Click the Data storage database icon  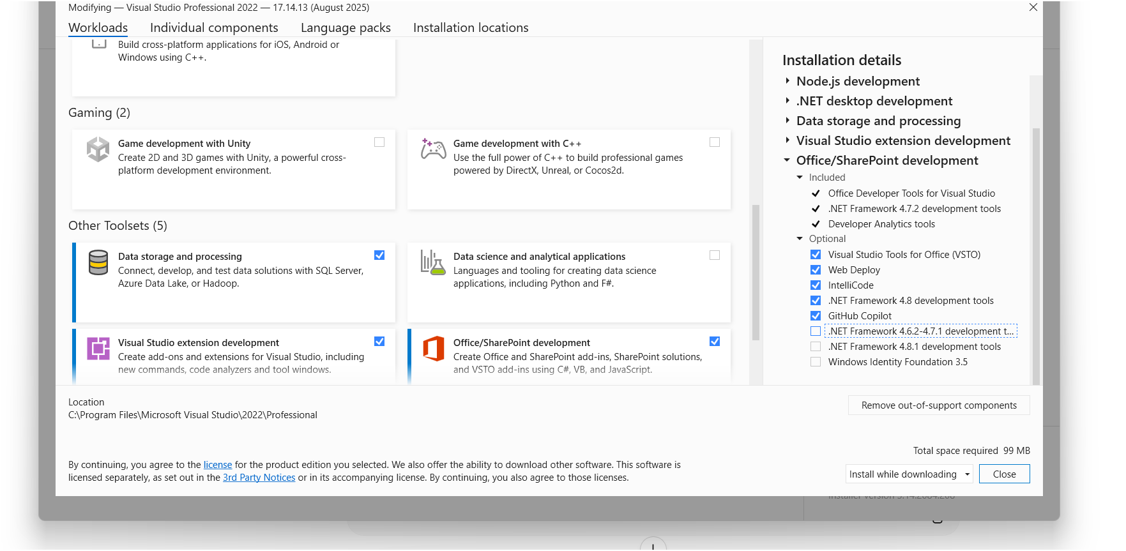tap(98, 262)
